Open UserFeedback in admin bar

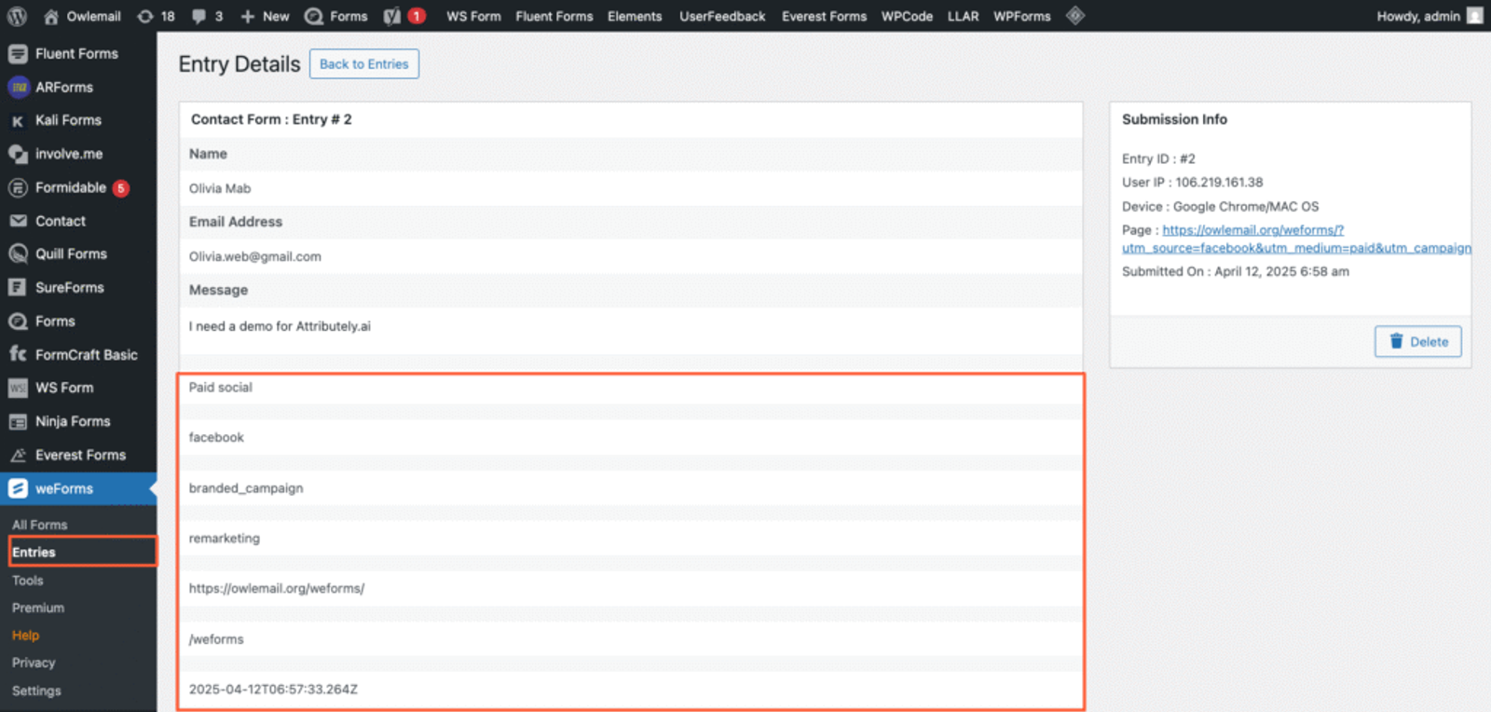click(722, 16)
